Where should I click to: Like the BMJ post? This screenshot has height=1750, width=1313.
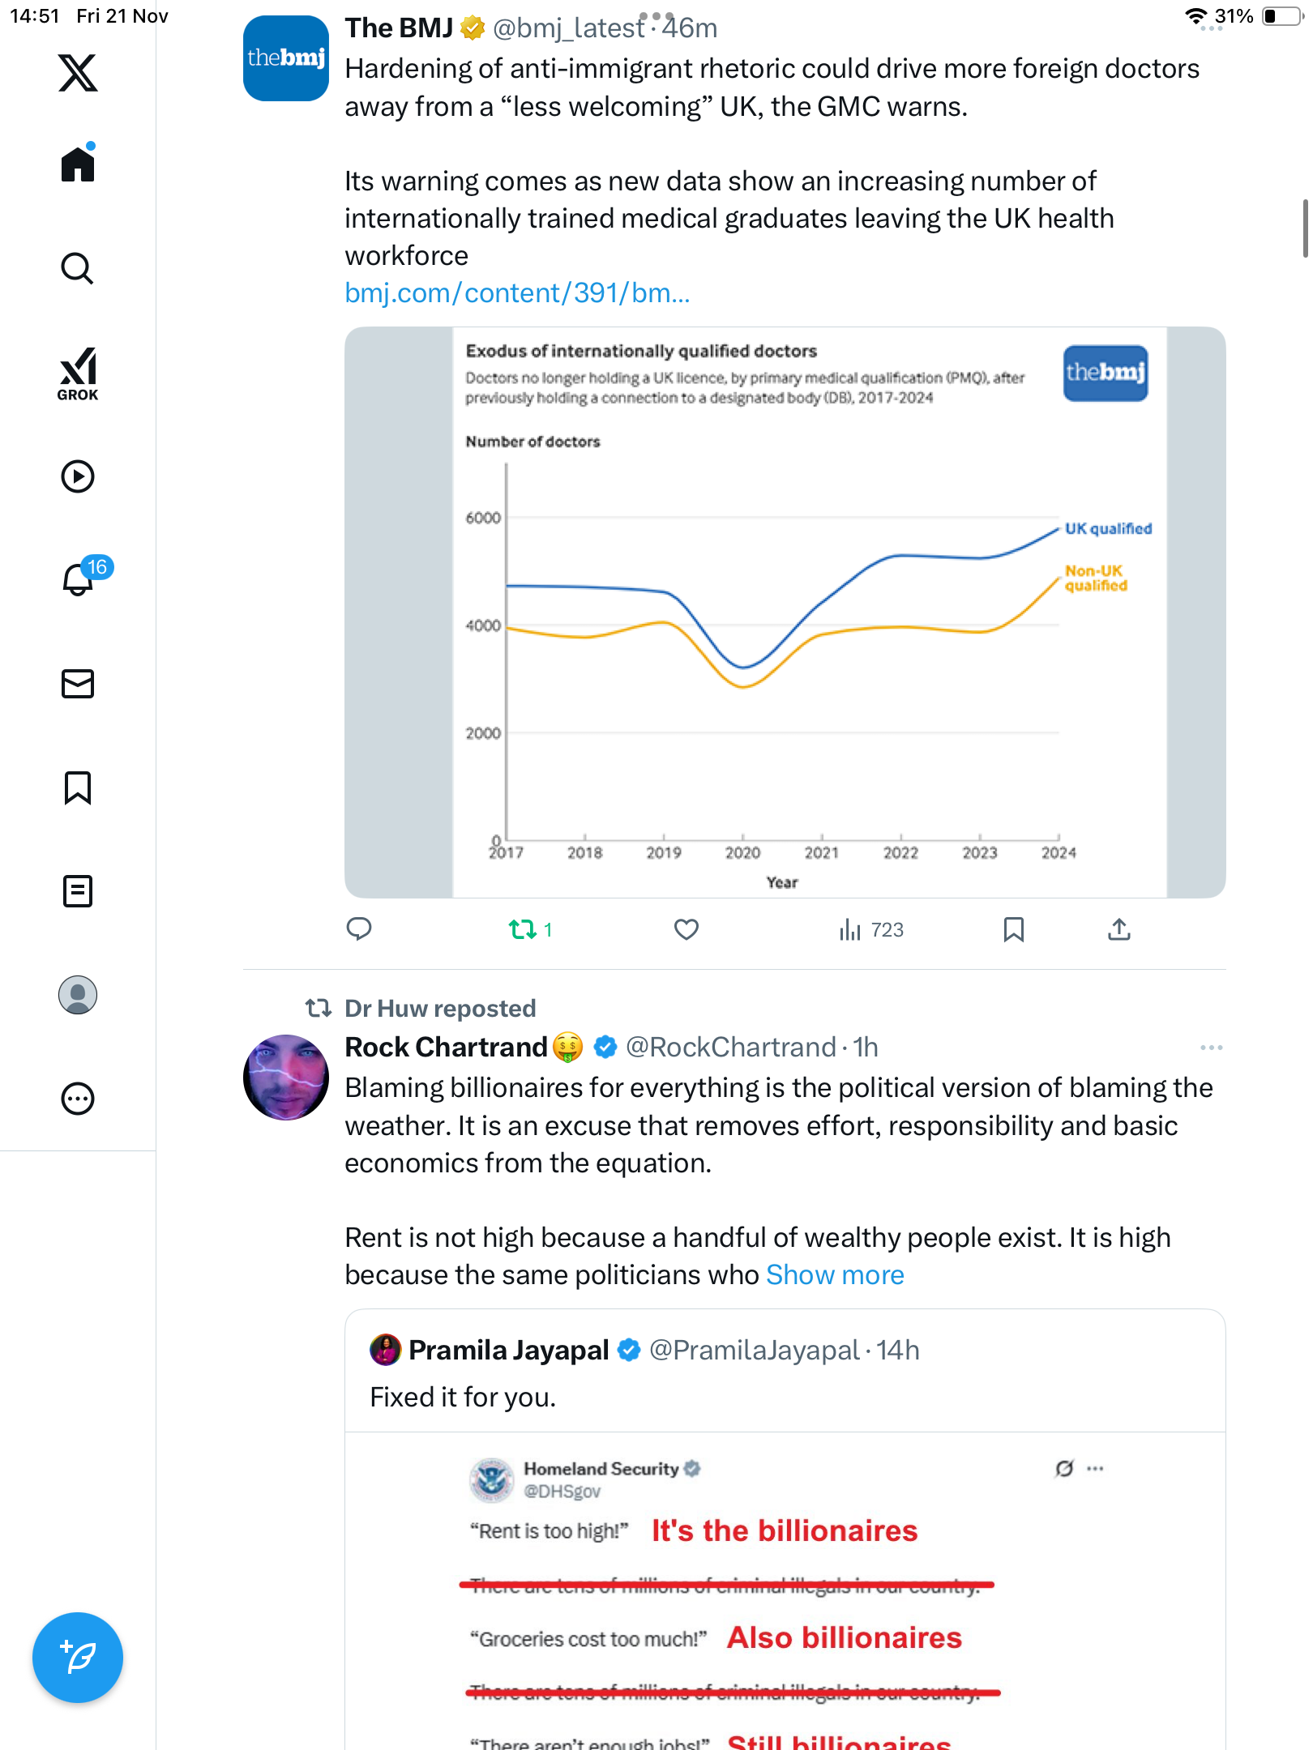[x=686, y=929]
